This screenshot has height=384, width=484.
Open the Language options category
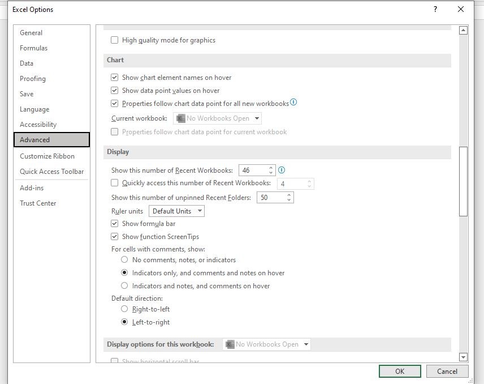[52, 109]
